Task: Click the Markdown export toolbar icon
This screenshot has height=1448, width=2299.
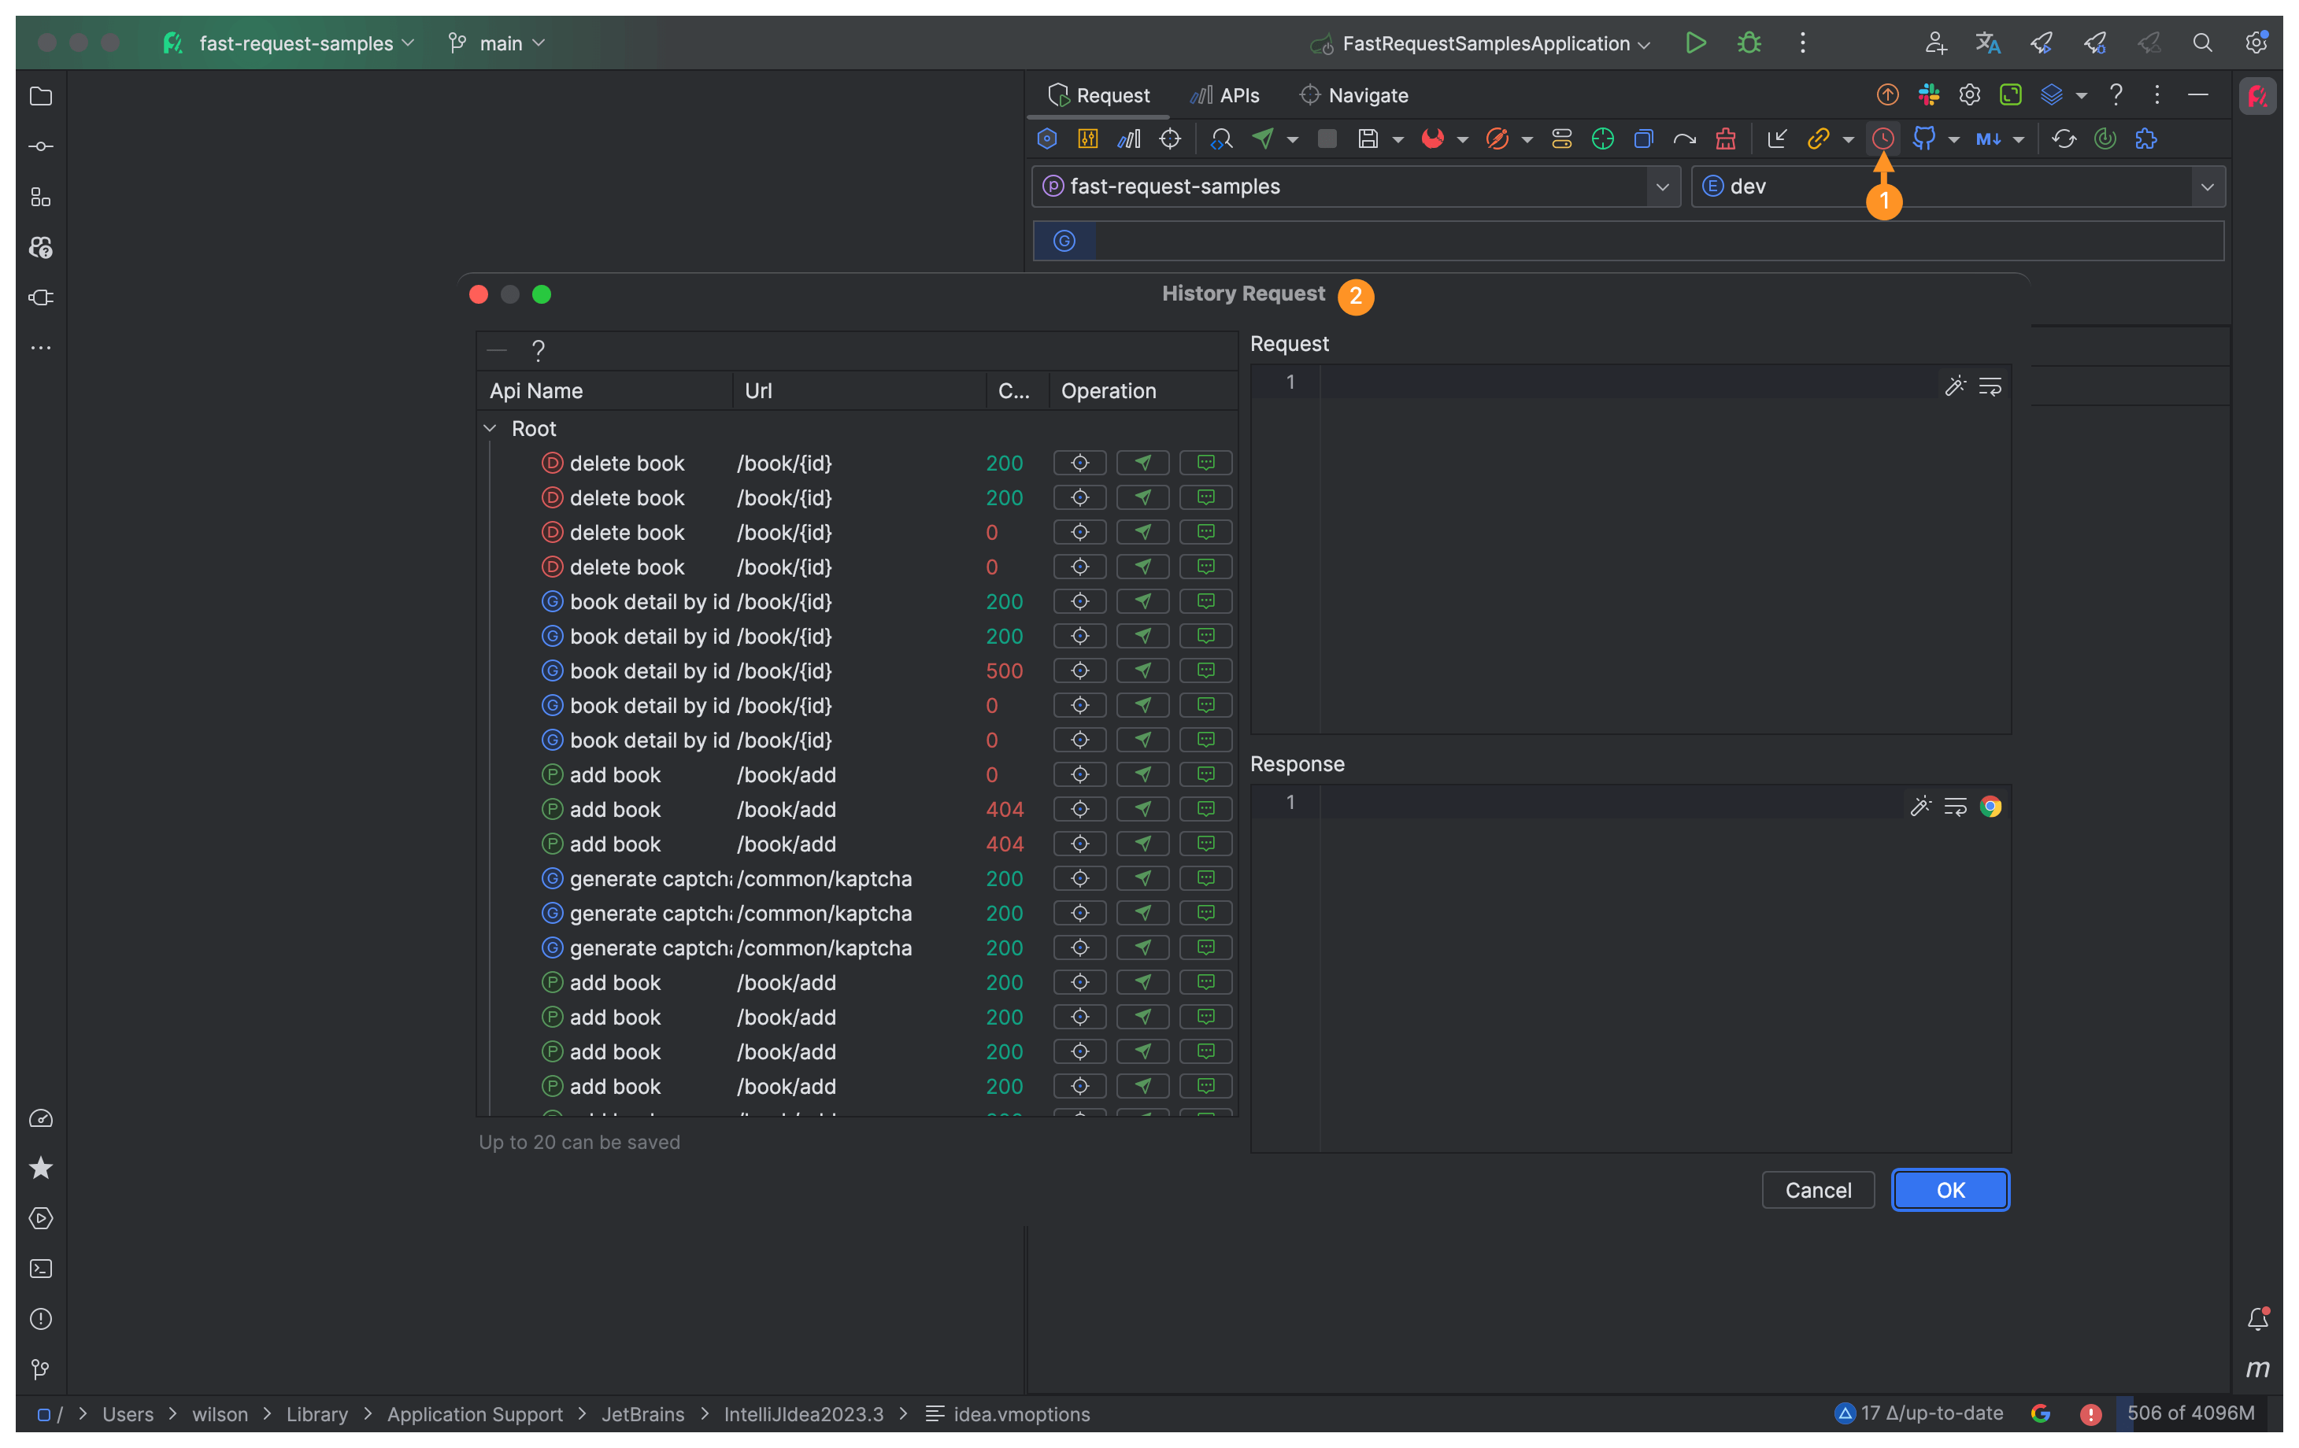Action: click(1988, 139)
